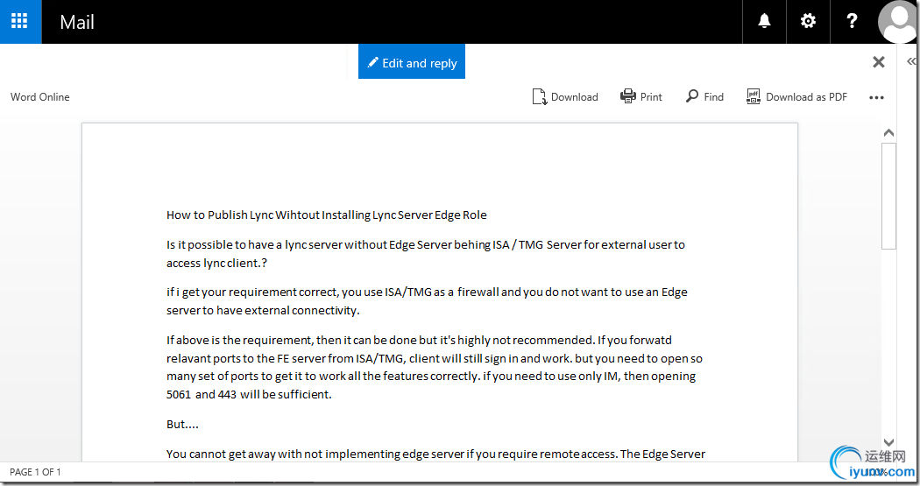Open notifications bell icon
The image size is (920, 486).
click(x=764, y=22)
